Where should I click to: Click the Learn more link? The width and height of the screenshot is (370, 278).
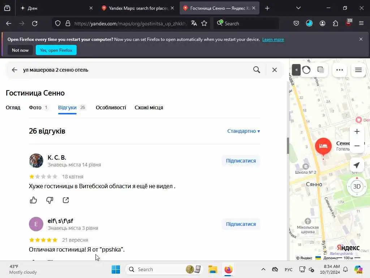[273, 39]
